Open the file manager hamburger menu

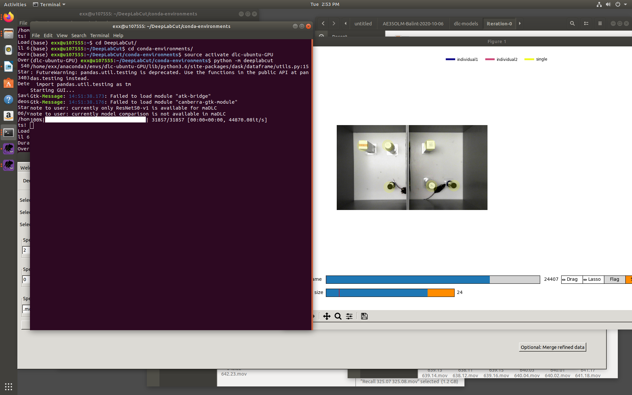[600, 23]
